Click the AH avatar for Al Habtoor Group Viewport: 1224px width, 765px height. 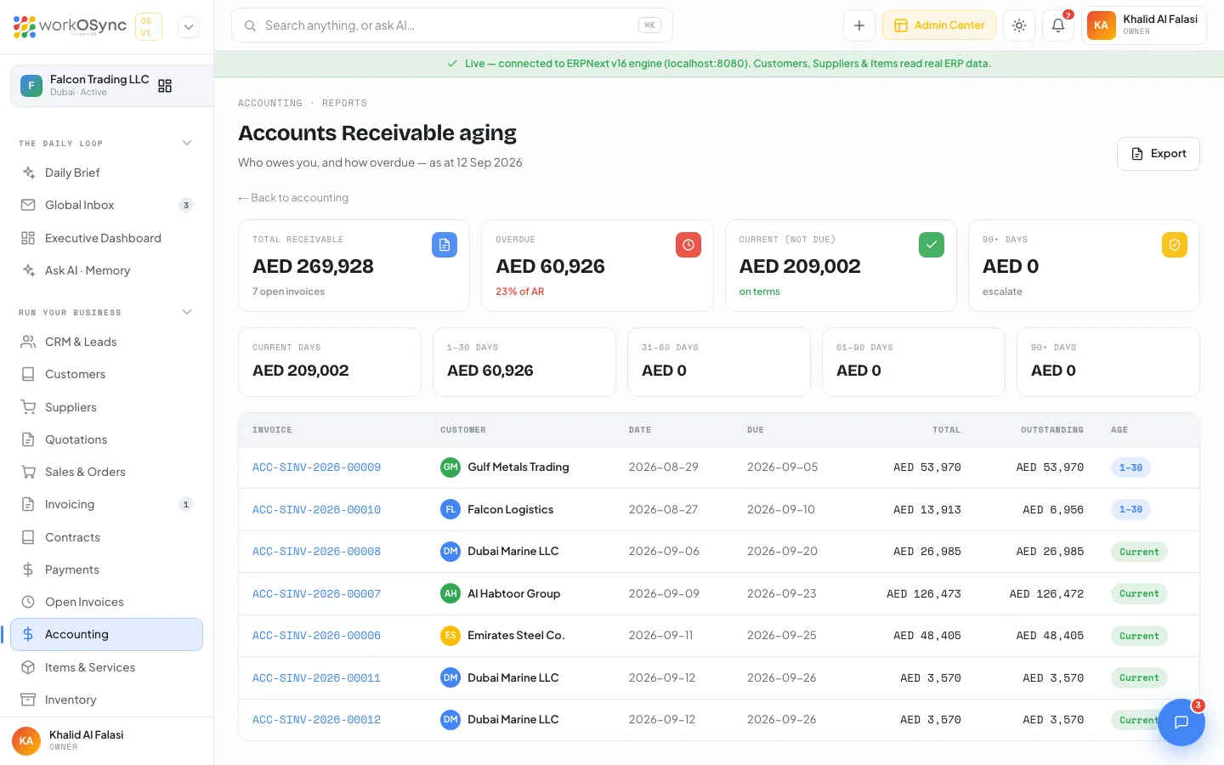[450, 594]
